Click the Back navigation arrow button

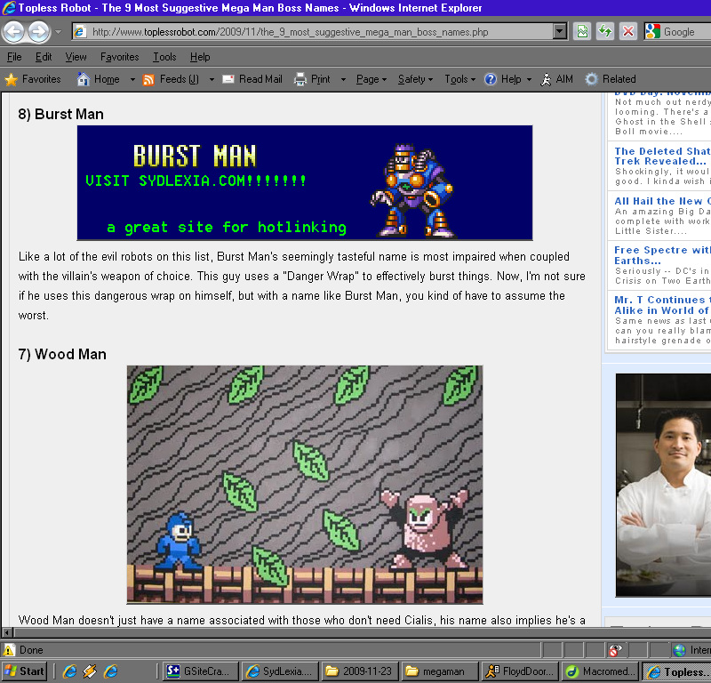pyautogui.click(x=13, y=32)
